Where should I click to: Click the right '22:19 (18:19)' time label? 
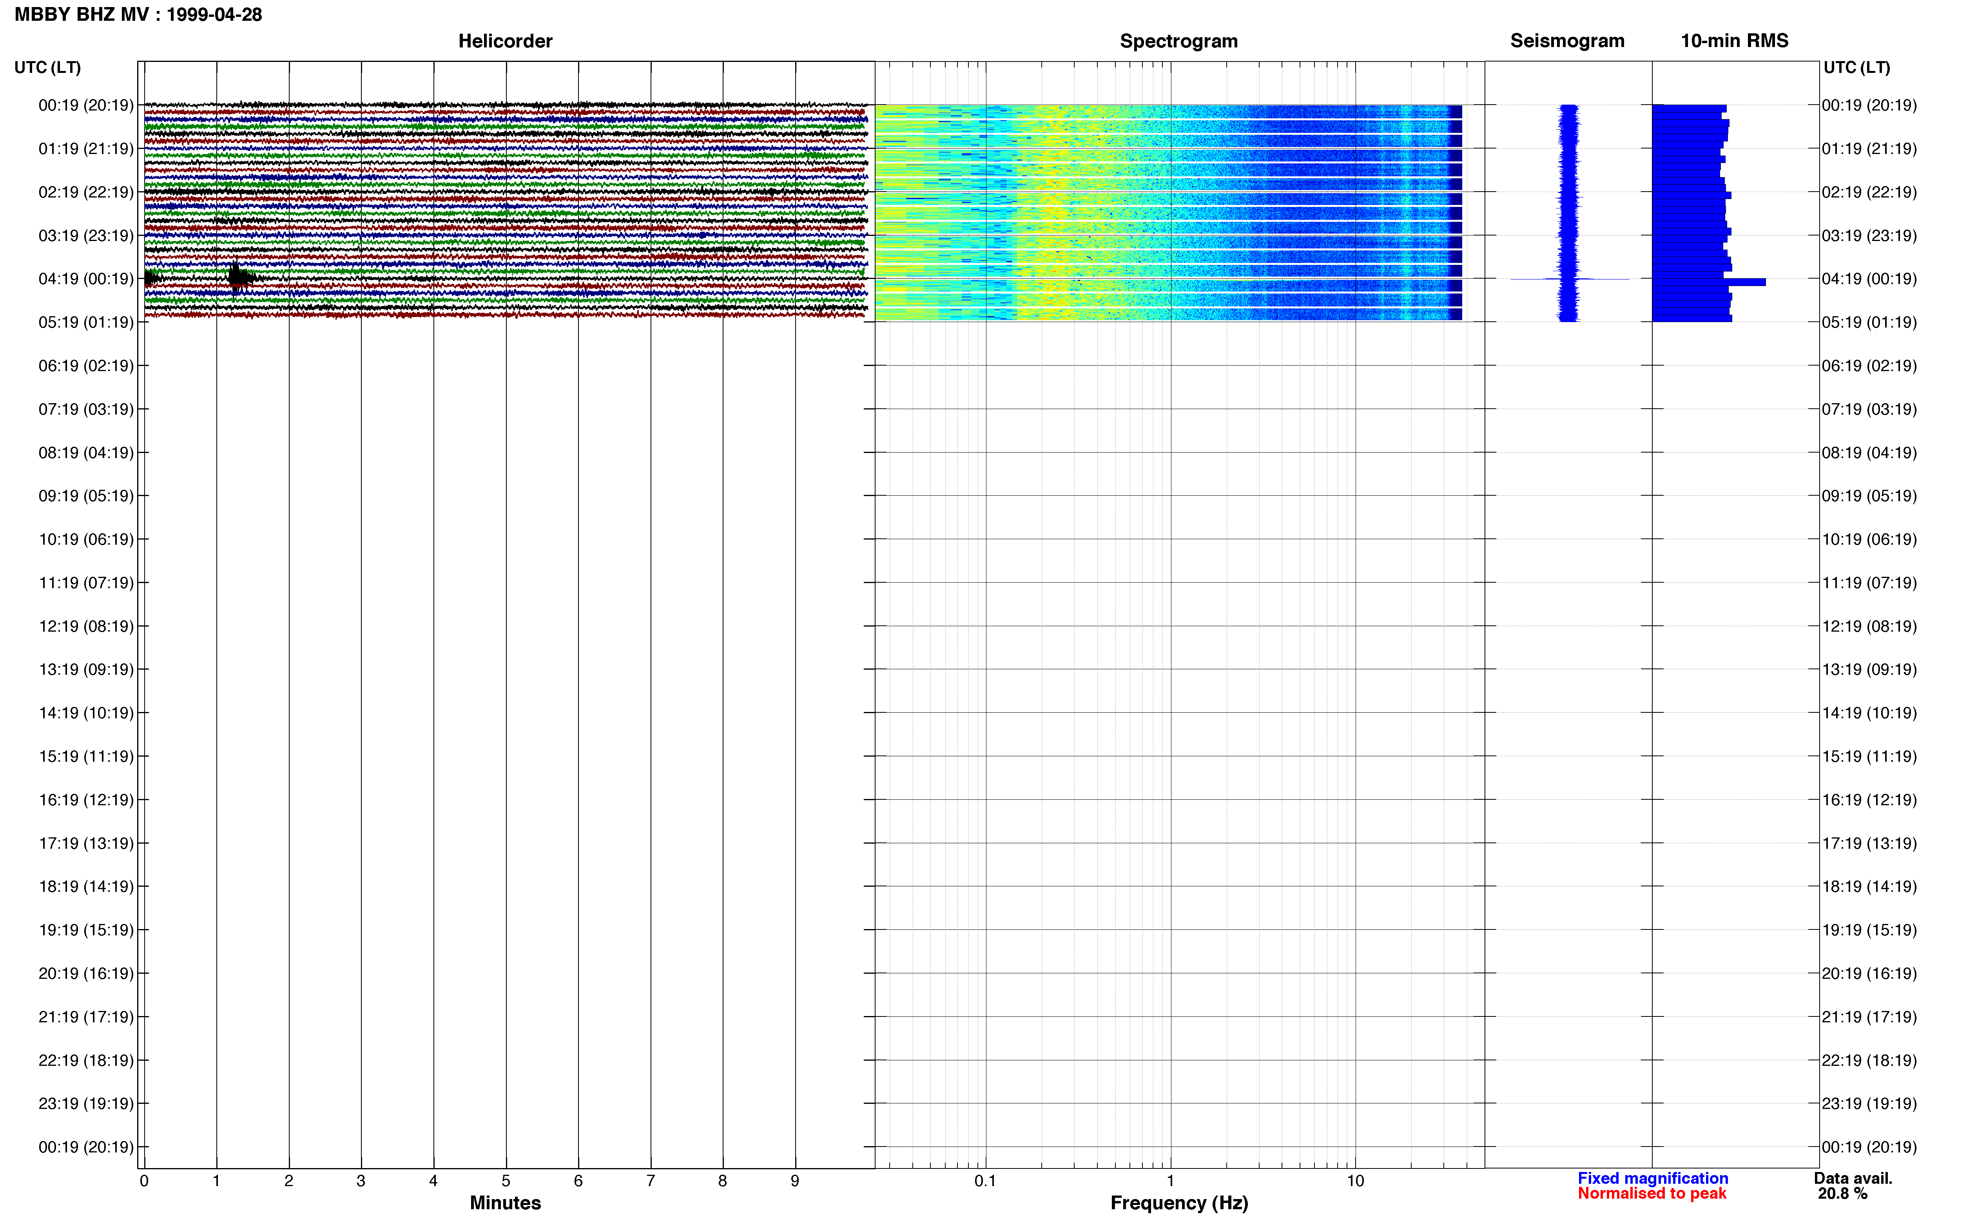1869,1060
